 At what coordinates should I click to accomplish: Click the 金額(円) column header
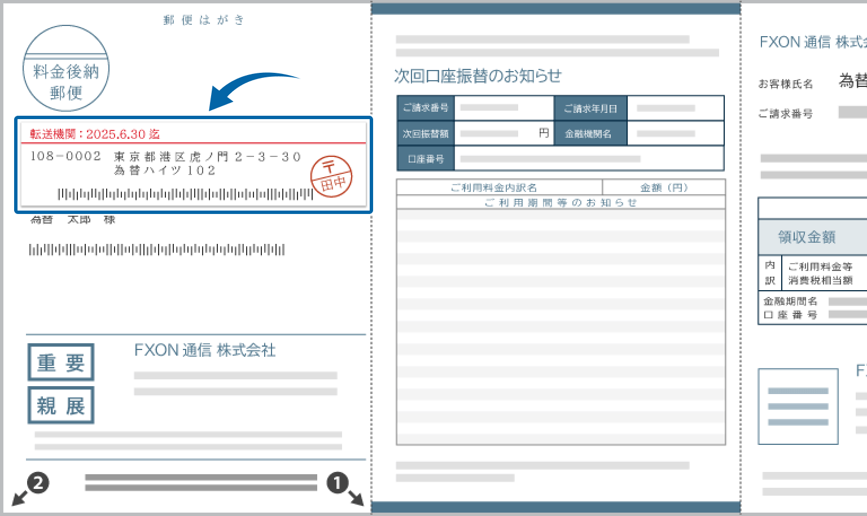tap(664, 187)
